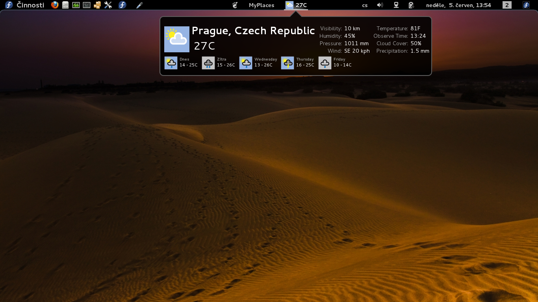
Task: Click the weather icon in the top panel
Action: [289, 5]
